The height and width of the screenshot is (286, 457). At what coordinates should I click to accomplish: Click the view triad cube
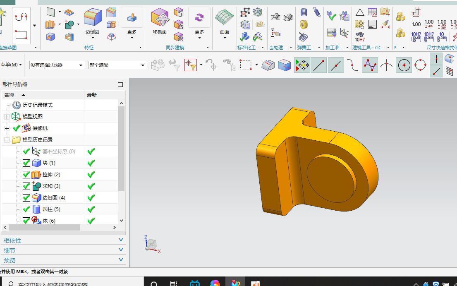[151, 244]
